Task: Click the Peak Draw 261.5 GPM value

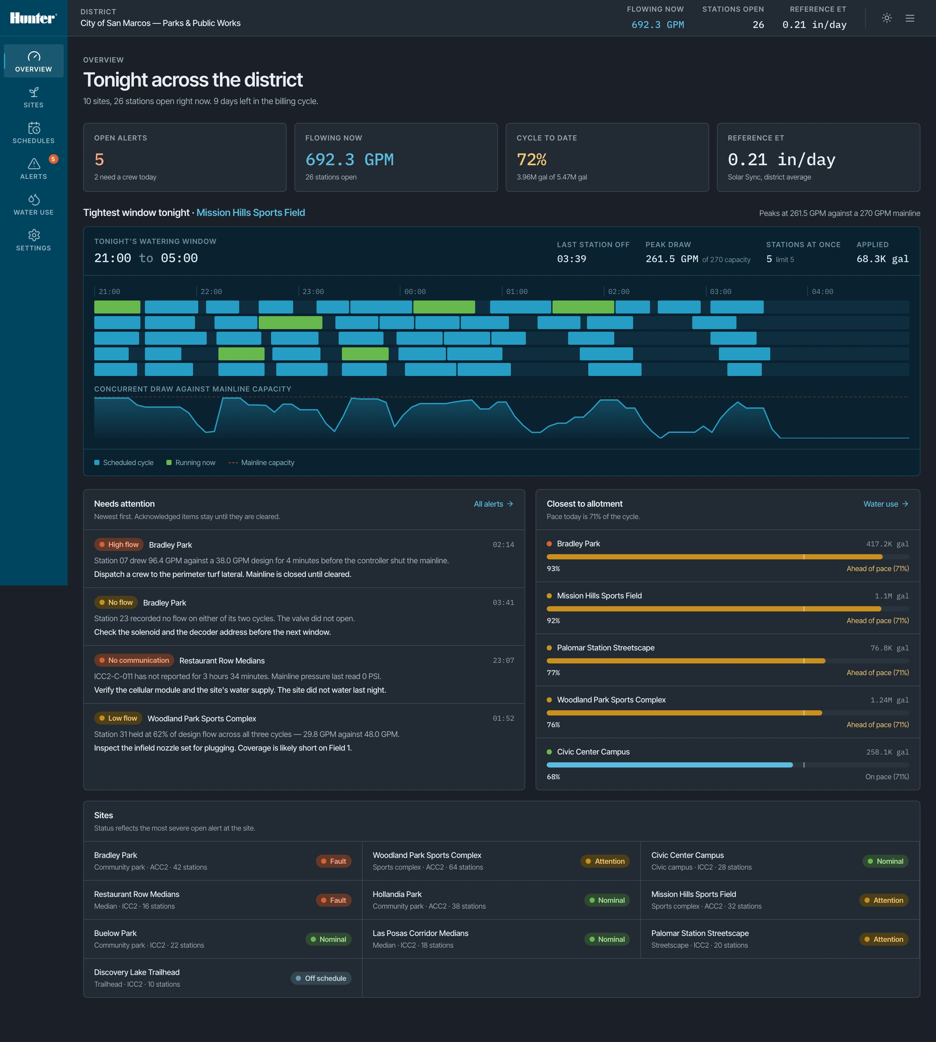Action: [x=672, y=259]
